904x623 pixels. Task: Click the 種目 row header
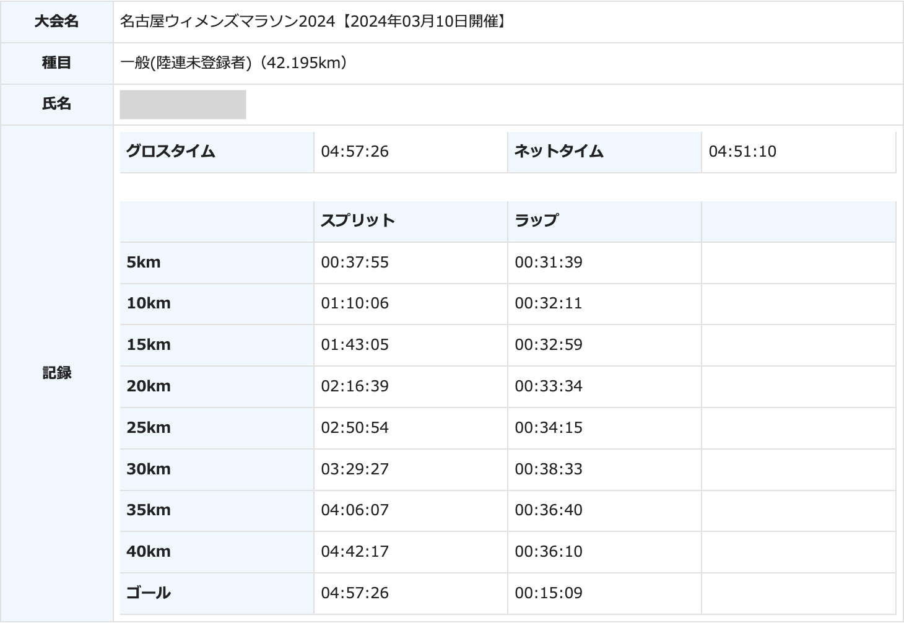tap(56, 63)
